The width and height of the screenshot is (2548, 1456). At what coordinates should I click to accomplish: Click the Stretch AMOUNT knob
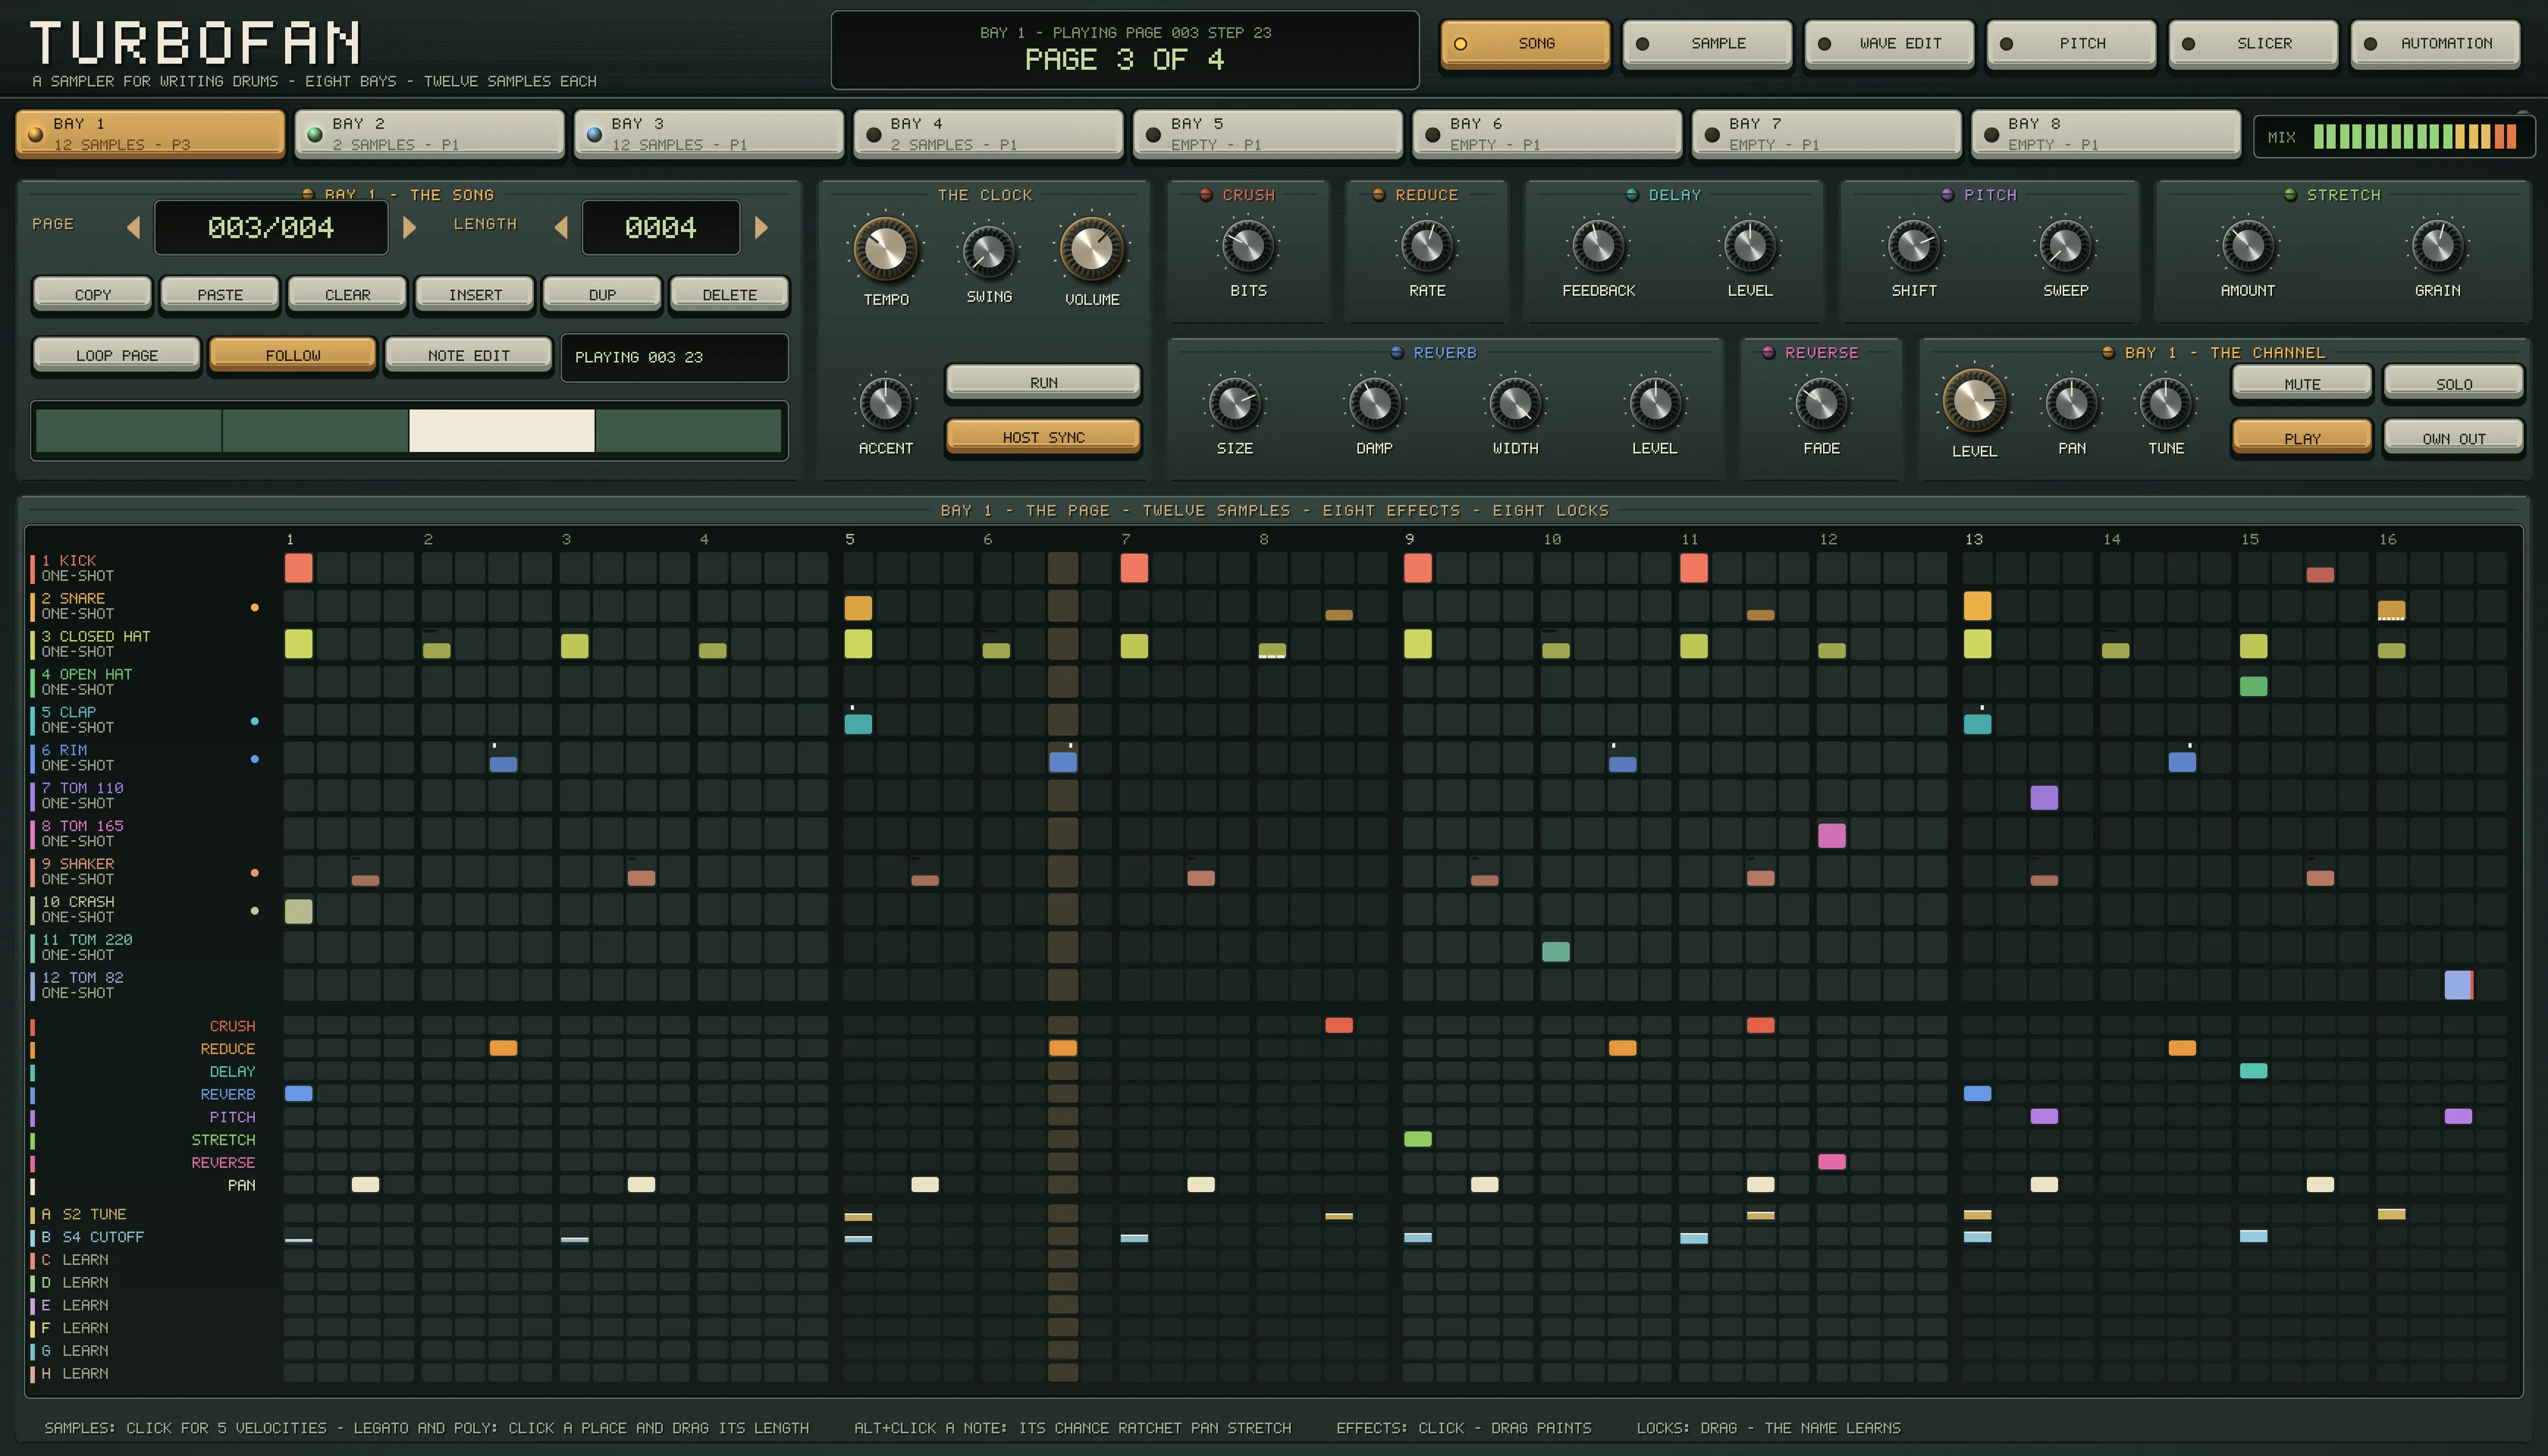click(x=2247, y=245)
